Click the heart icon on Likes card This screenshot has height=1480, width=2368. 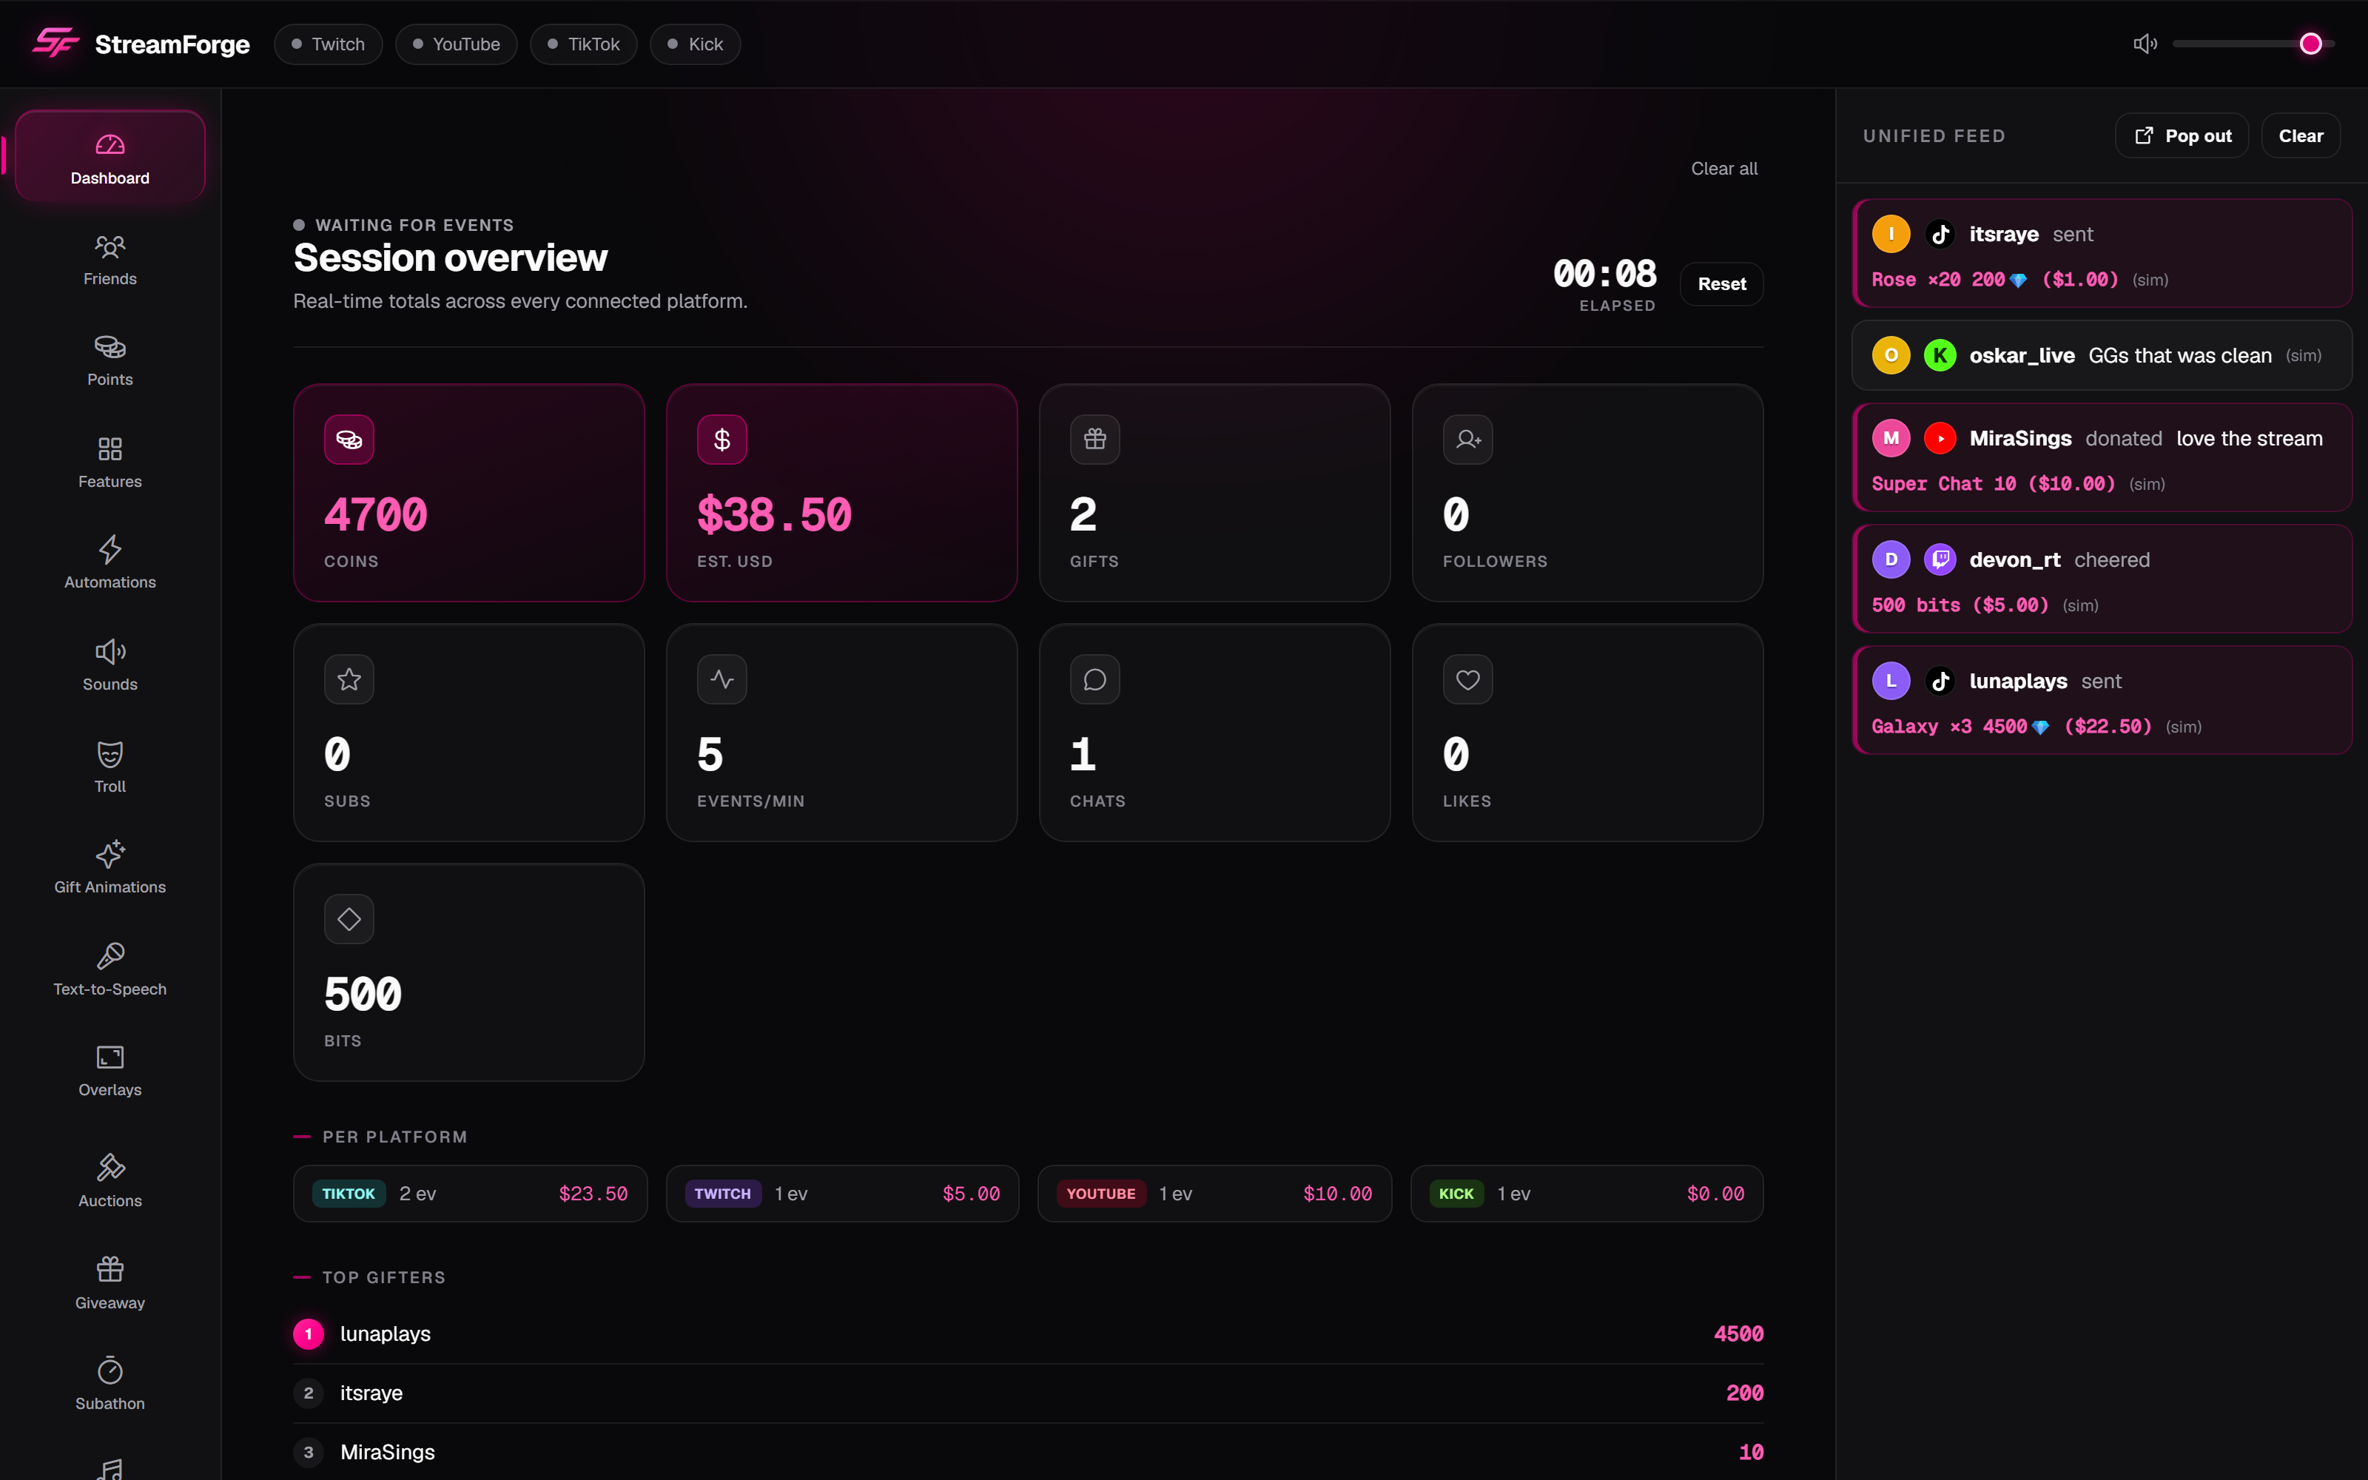tap(1467, 679)
